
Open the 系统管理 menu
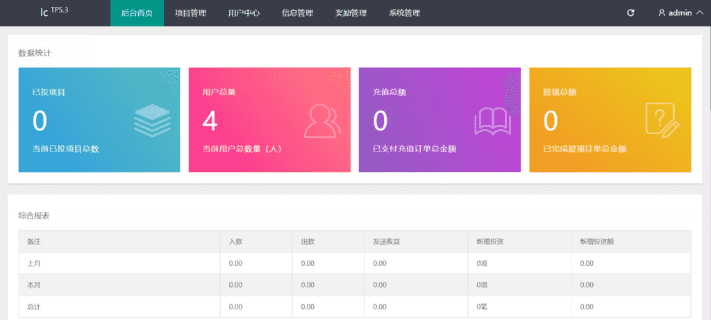[x=404, y=13]
